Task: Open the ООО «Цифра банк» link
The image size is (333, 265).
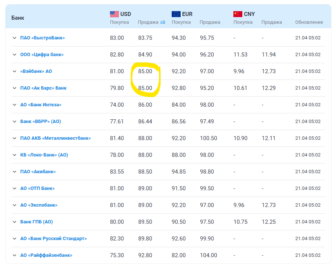Action: tap(42, 55)
